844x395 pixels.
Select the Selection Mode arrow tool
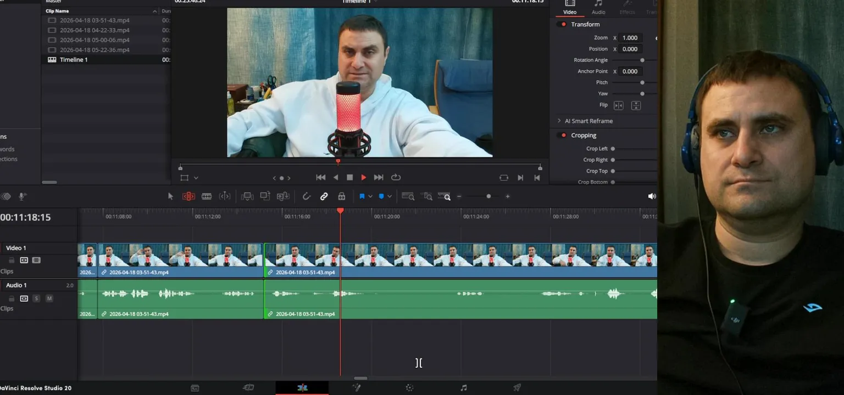170,196
